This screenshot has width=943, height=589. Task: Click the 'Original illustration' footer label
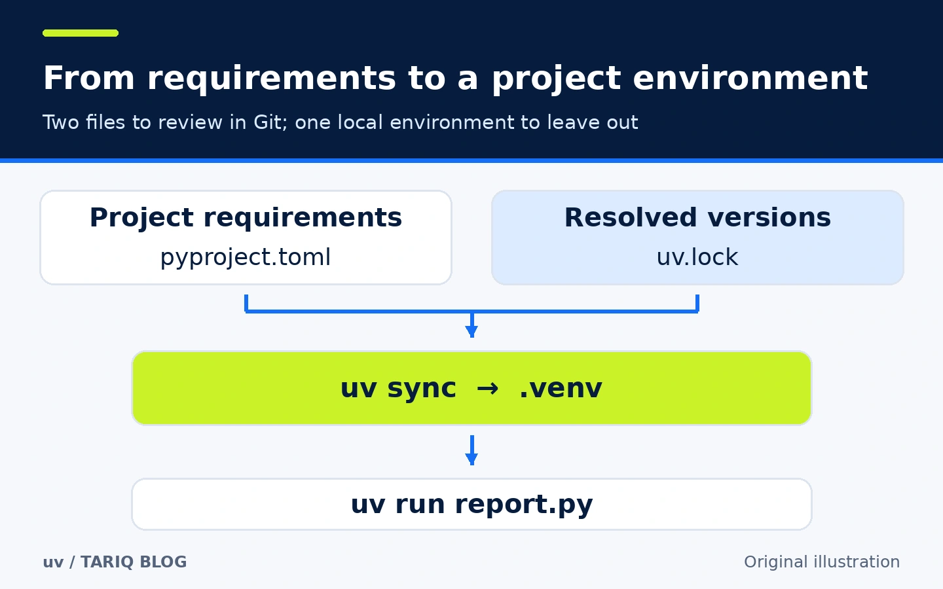tap(822, 562)
